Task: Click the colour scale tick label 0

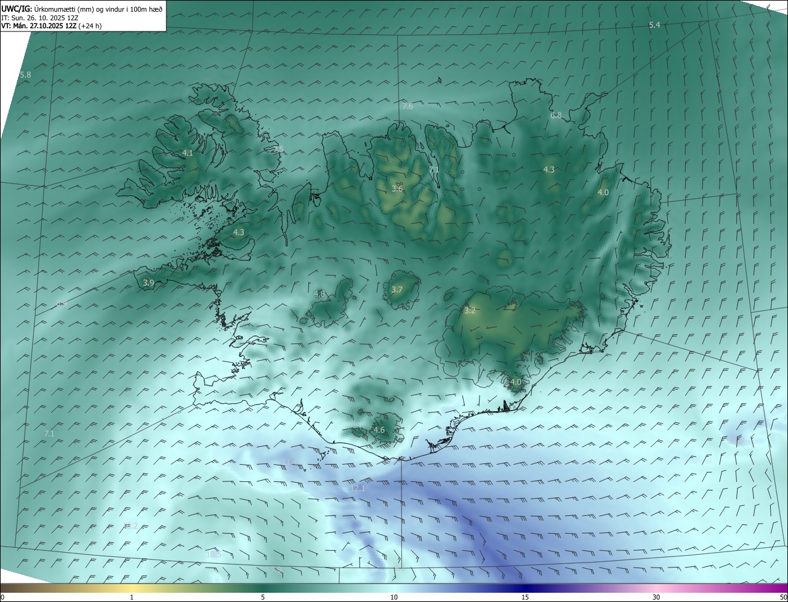Action: tap(2, 598)
